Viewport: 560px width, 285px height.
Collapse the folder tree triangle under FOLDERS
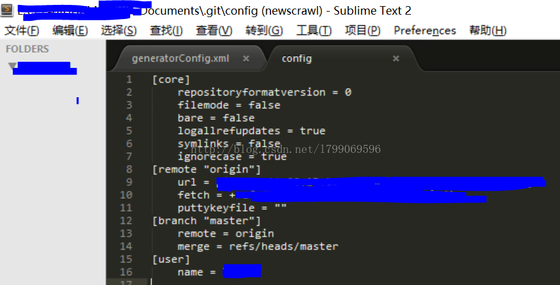(12, 66)
